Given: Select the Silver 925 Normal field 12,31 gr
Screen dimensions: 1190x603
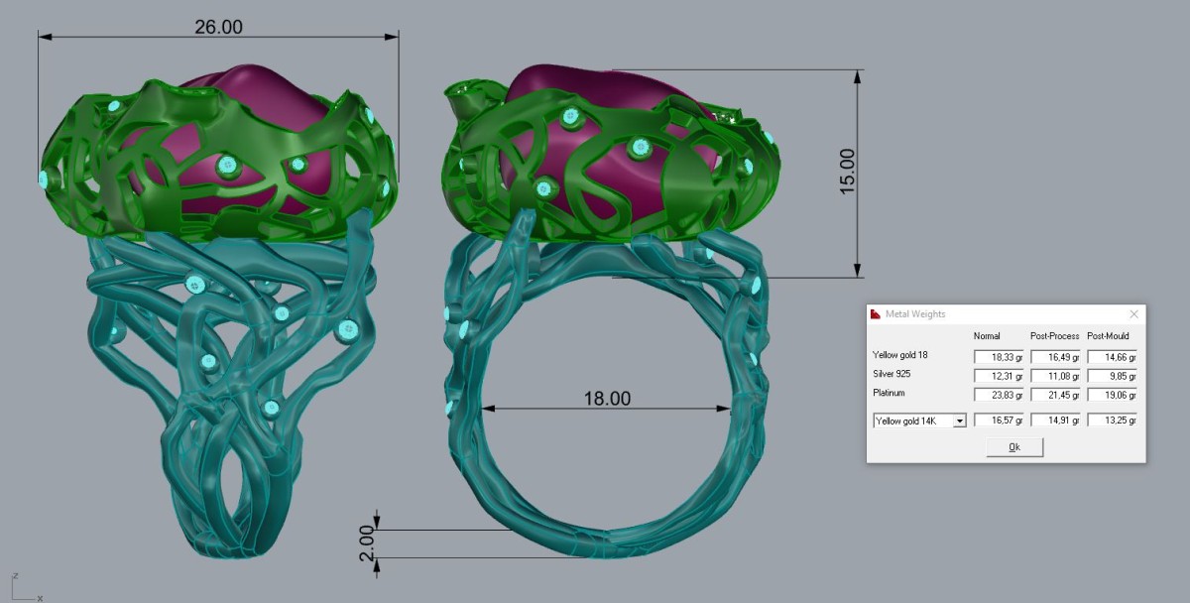Looking at the screenshot, I should [999, 375].
